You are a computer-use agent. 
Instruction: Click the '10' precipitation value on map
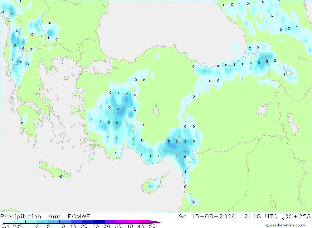pyautogui.click(x=168, y=142)
